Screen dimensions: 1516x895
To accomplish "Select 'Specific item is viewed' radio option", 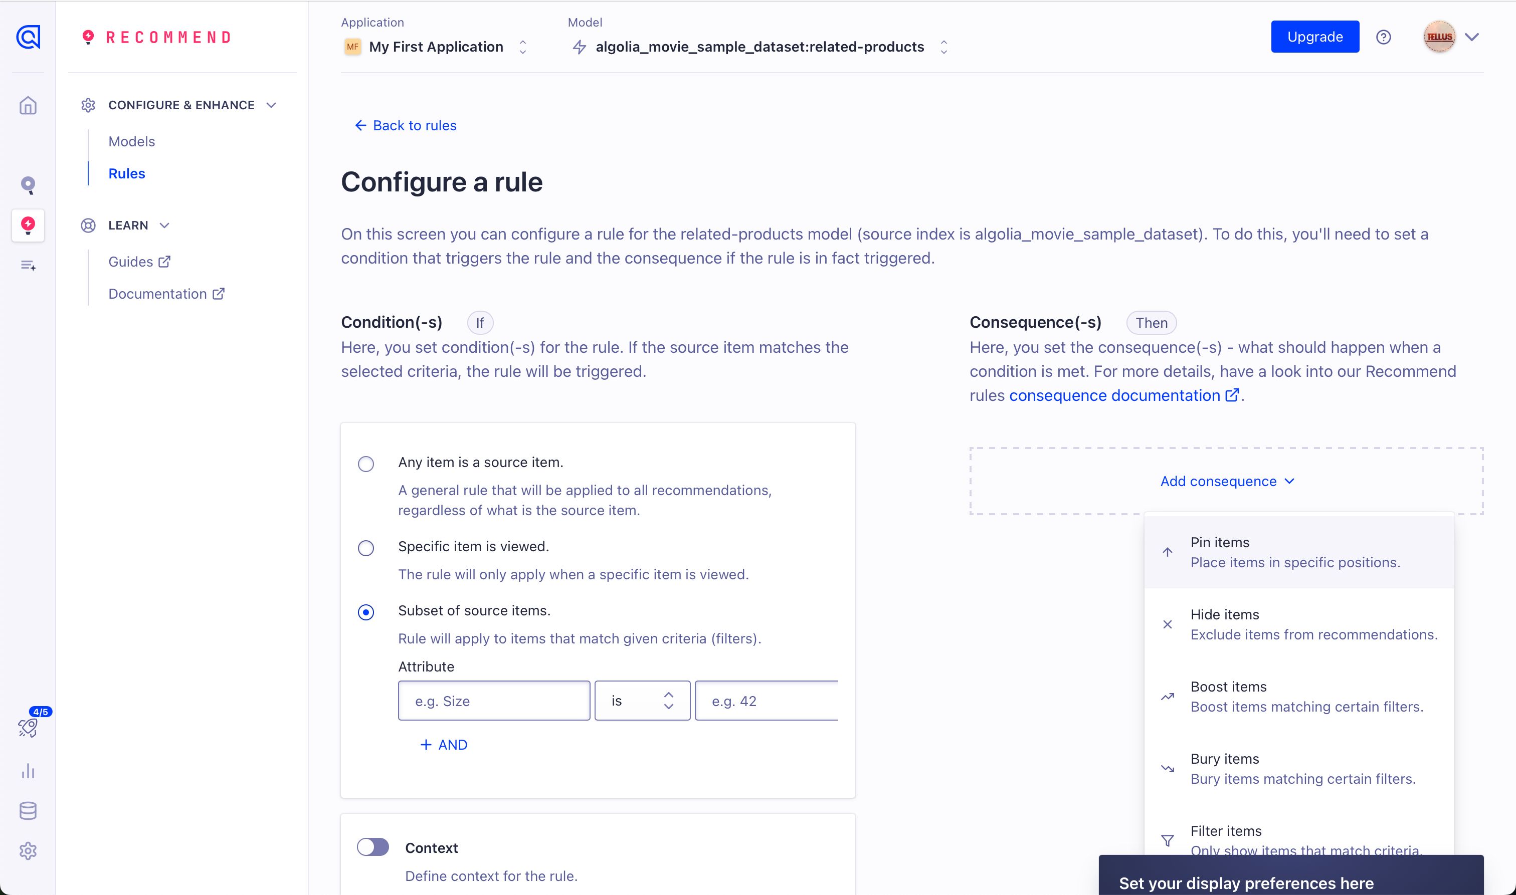I will coord(365,548).
